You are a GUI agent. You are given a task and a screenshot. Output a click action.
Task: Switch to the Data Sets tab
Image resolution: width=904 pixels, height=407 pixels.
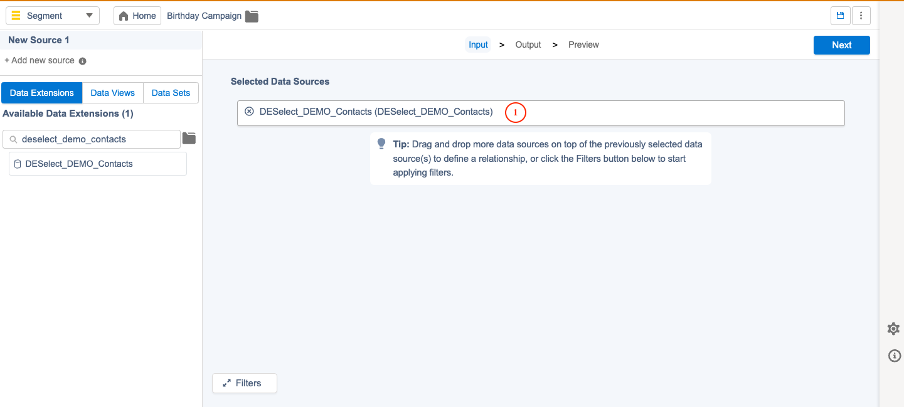171,93
